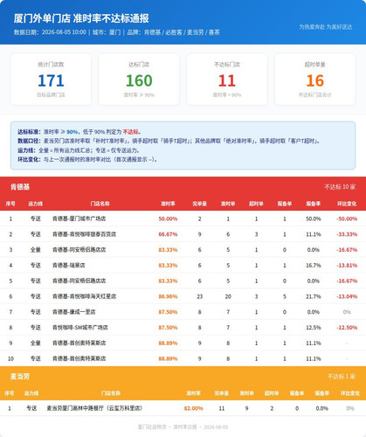Select store 肯悦咖啡-SM城市广场店
This screenshot has height=437, width=366.
80,328
